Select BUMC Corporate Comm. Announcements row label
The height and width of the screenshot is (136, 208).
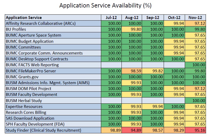53,53
